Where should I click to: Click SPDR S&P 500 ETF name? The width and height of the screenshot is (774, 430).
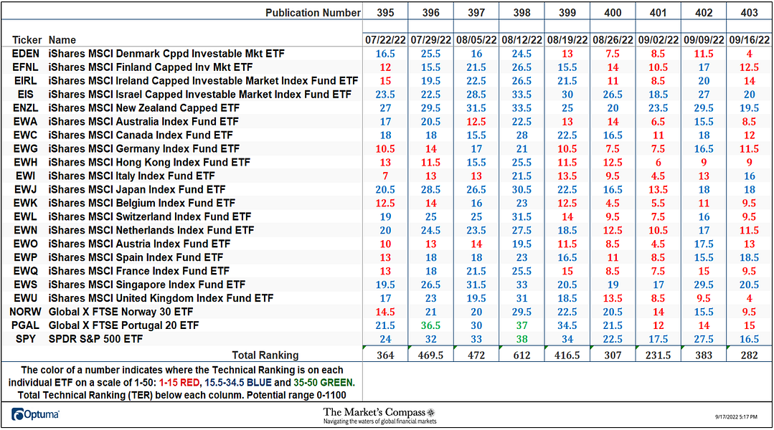click(95, 339)
